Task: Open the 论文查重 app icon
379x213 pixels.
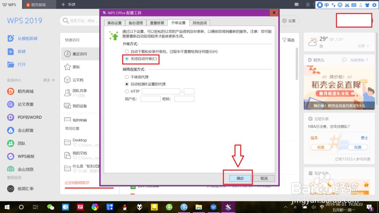Action: point(11,104)
